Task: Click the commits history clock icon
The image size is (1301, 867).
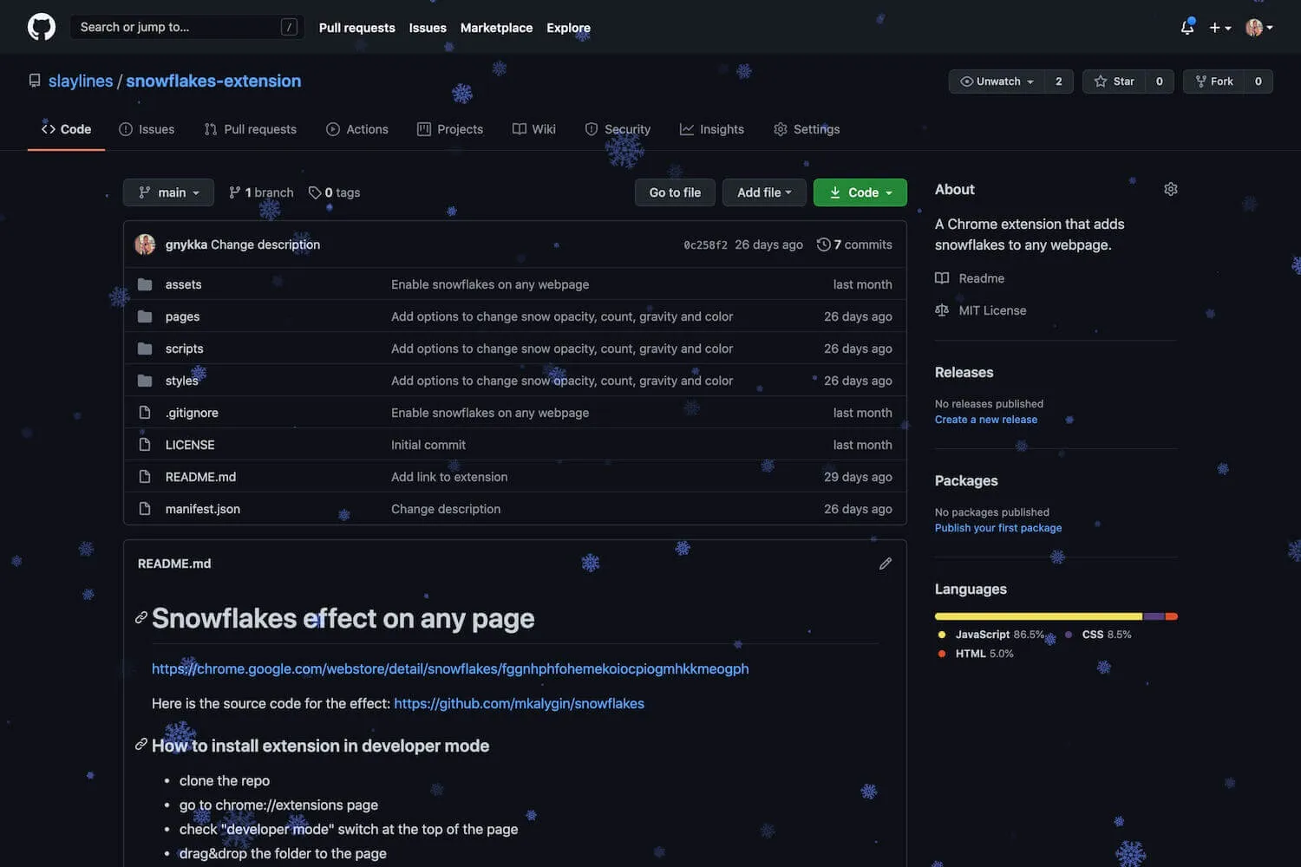Action: (x=823, y=244)
